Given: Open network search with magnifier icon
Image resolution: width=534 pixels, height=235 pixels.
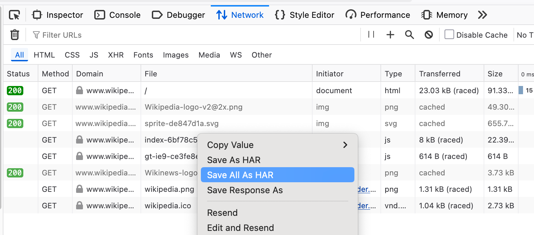Looking at the screenshot, I should pos(409,35).
